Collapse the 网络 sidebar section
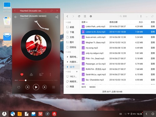This screenshot has height=117, width=156. point(68,72)
